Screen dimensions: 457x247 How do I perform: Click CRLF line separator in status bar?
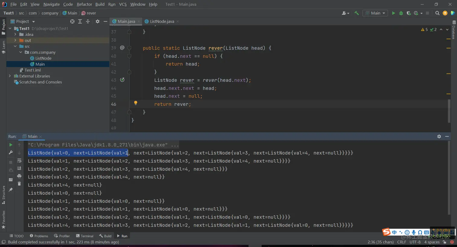pyautogui.click(x=401, y=242)
